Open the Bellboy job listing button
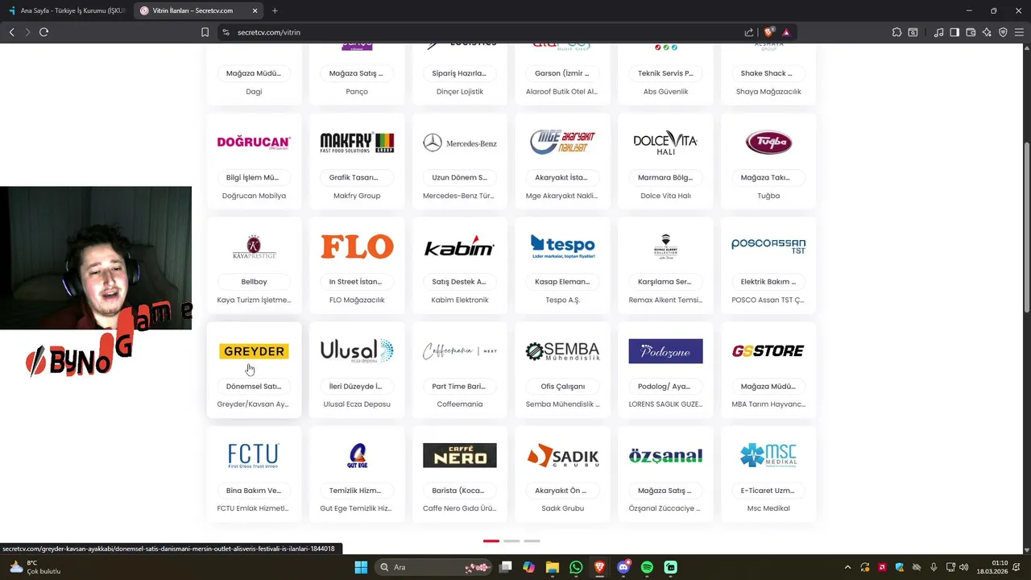1031x580 pixels. [254, 282]
